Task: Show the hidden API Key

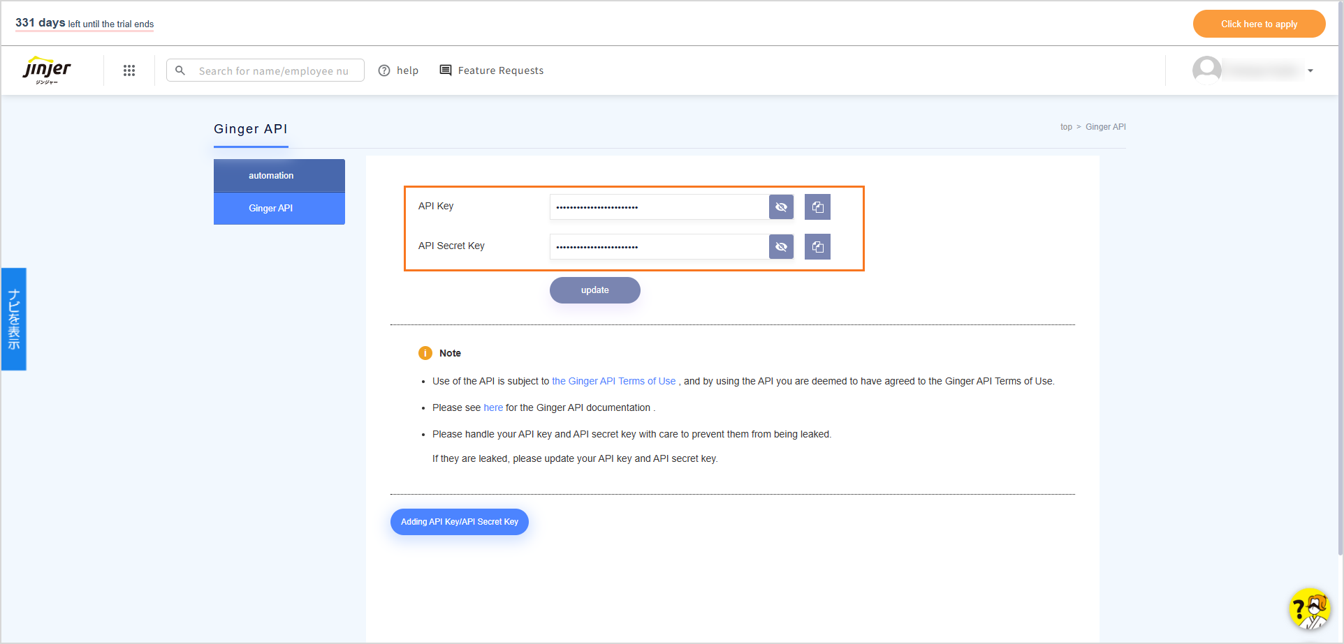Action: (x=782, y=207)
